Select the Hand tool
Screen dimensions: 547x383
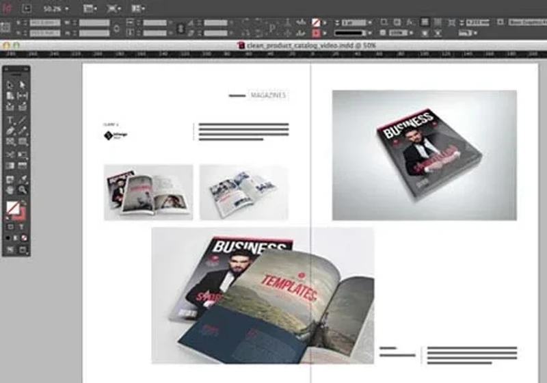click(10, 190)
